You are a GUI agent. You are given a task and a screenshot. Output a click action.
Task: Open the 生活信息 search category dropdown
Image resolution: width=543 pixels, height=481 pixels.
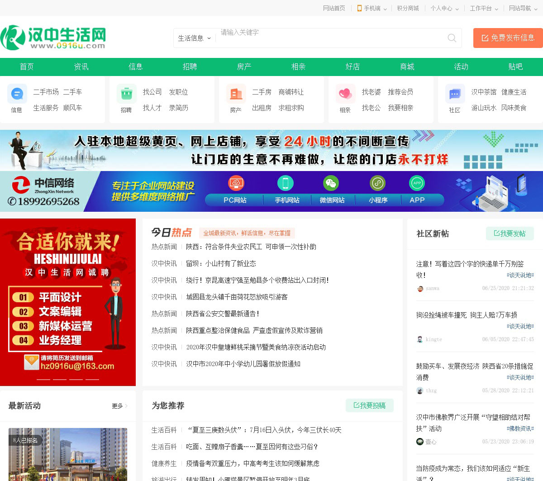(x=194, y=38)
